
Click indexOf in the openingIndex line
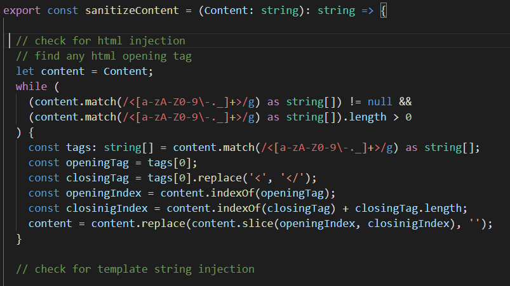coord(232,193)
